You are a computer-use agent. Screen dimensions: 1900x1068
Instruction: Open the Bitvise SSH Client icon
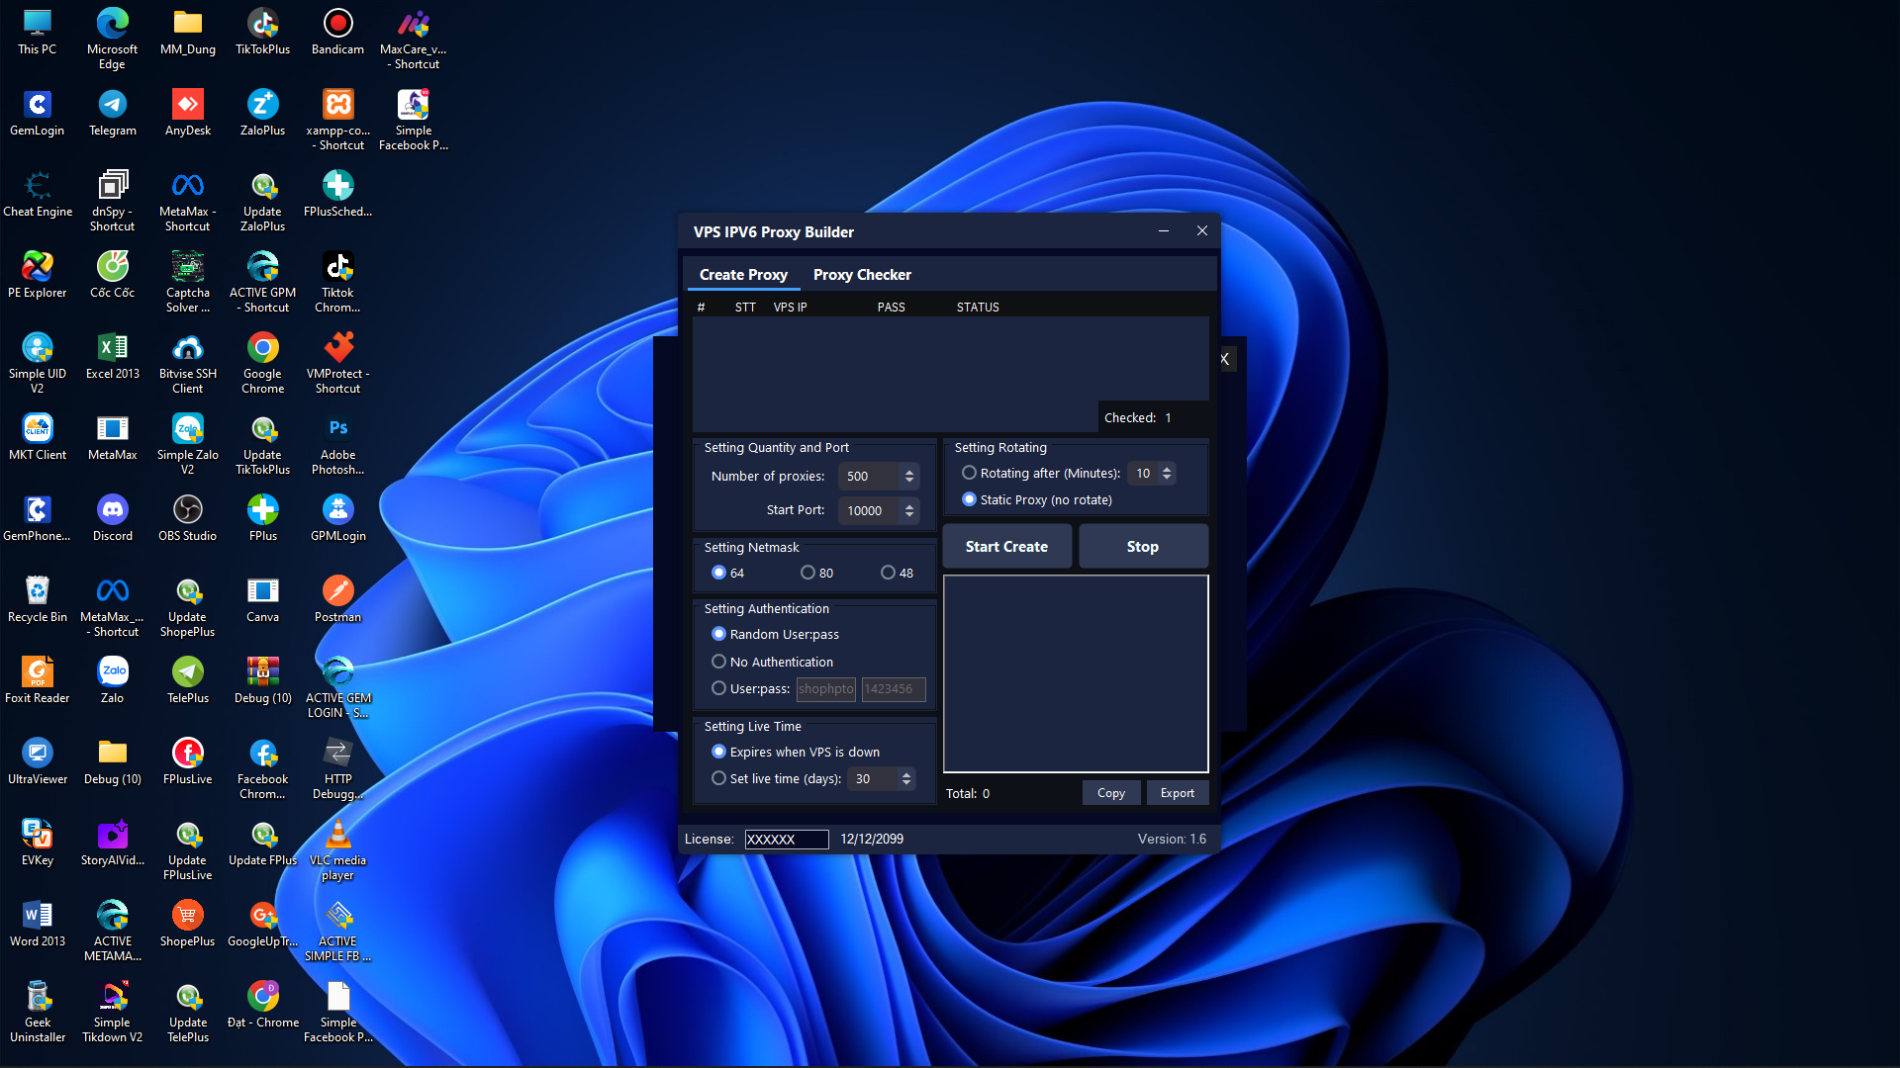187,363
